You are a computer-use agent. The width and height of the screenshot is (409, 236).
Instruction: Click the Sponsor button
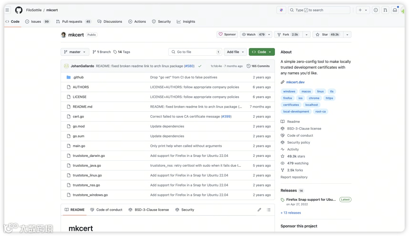227,34
